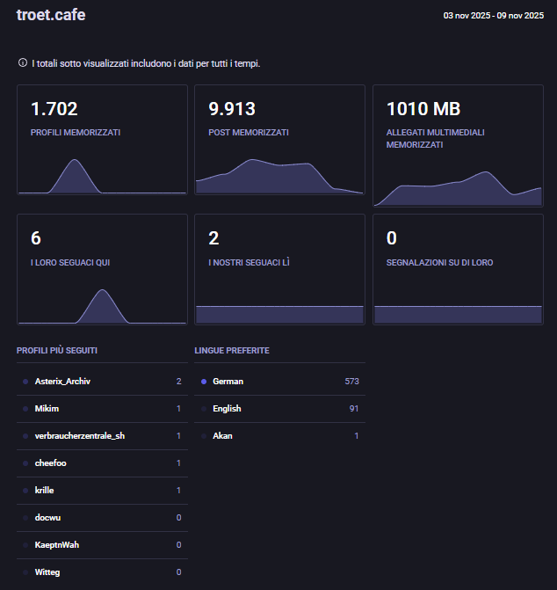
Task: Open the date range 03 nov - 09 nov
Action: tap(493, 15)
